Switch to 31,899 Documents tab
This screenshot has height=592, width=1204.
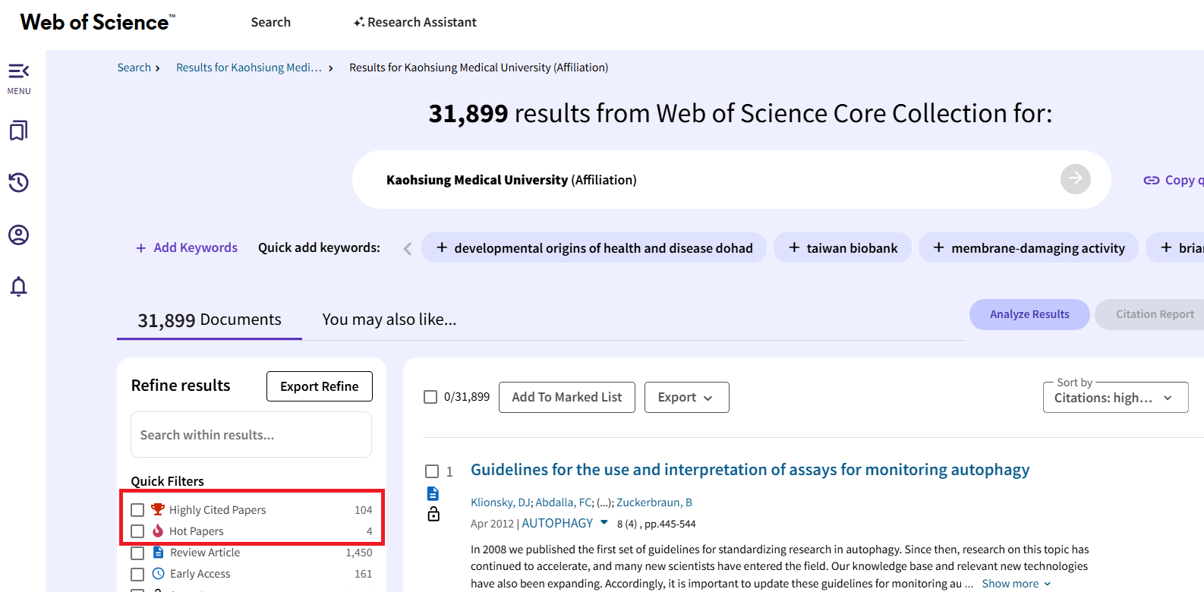click(210, 320)
